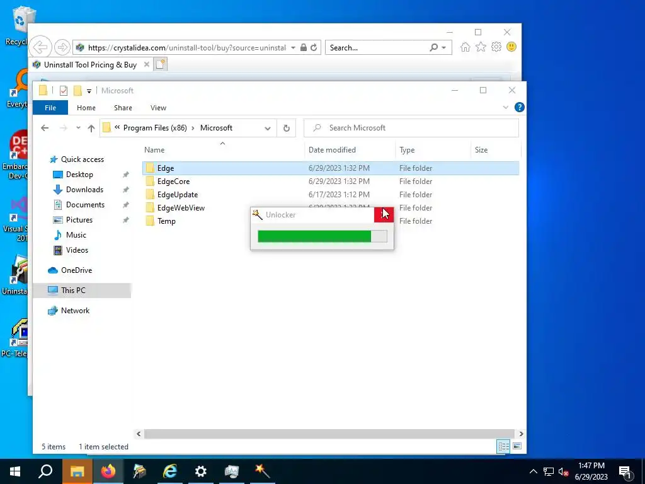This screenshot has width=645, height=484.
Task: Open Network in navigation pane
Action: point(75,311)
